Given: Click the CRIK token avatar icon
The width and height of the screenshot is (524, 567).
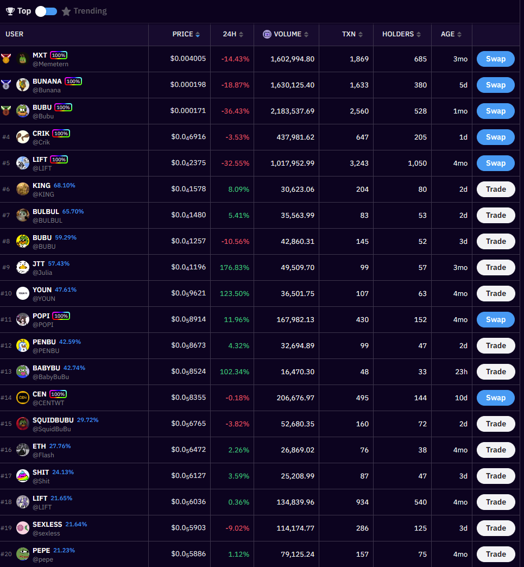Looking at the screenshot, I should click(23, 137).
